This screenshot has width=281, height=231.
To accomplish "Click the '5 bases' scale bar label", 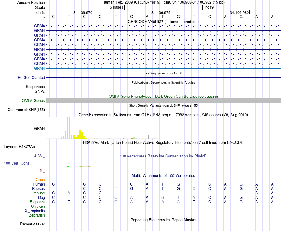I will [x=116, y=7].
